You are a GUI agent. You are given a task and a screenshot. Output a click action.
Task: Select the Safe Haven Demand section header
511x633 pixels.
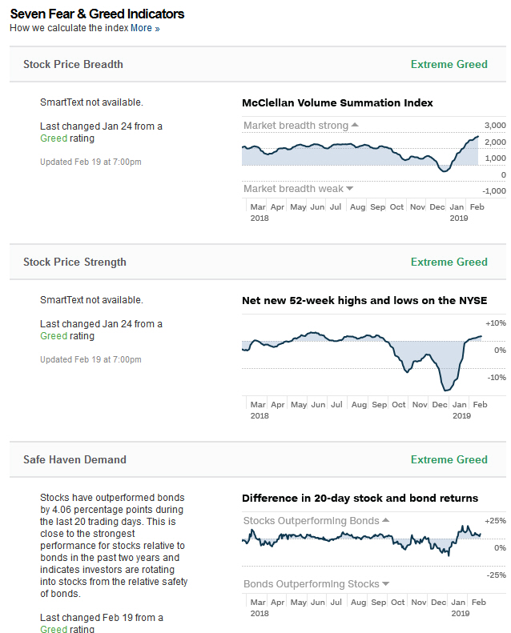pyautogui.click(x=74, y=459)
